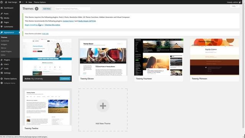The image size is (245, 138).
Task: Expand the Help dropdown tab
Action: (235, 6)
